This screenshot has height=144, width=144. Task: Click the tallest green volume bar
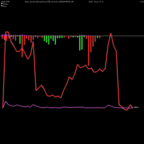80,43
